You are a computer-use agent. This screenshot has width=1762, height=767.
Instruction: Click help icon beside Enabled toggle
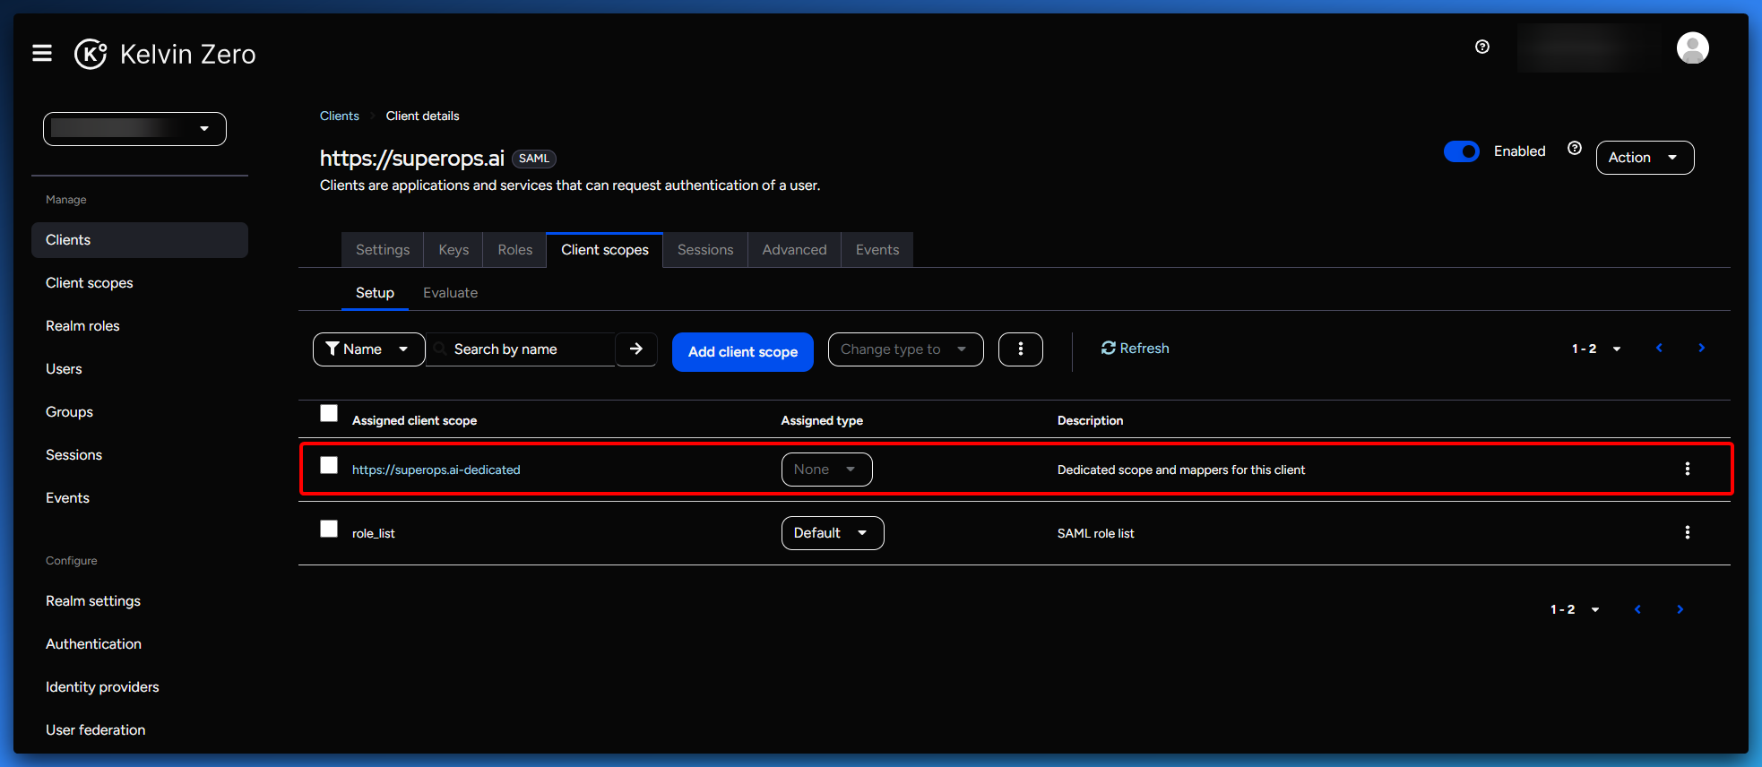coord(1575,149)
